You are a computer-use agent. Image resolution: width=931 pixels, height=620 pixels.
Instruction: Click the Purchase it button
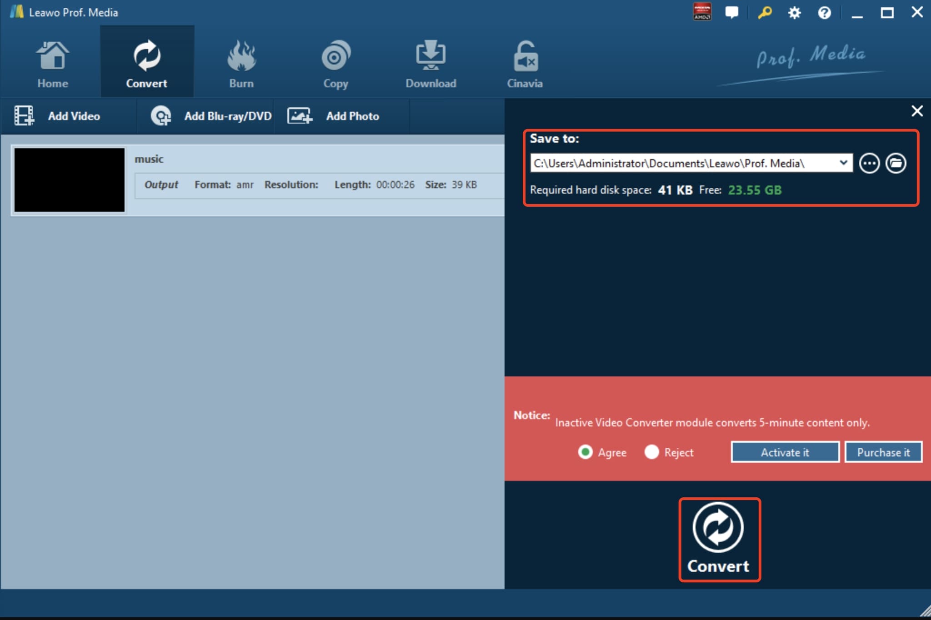pos(883,452)
